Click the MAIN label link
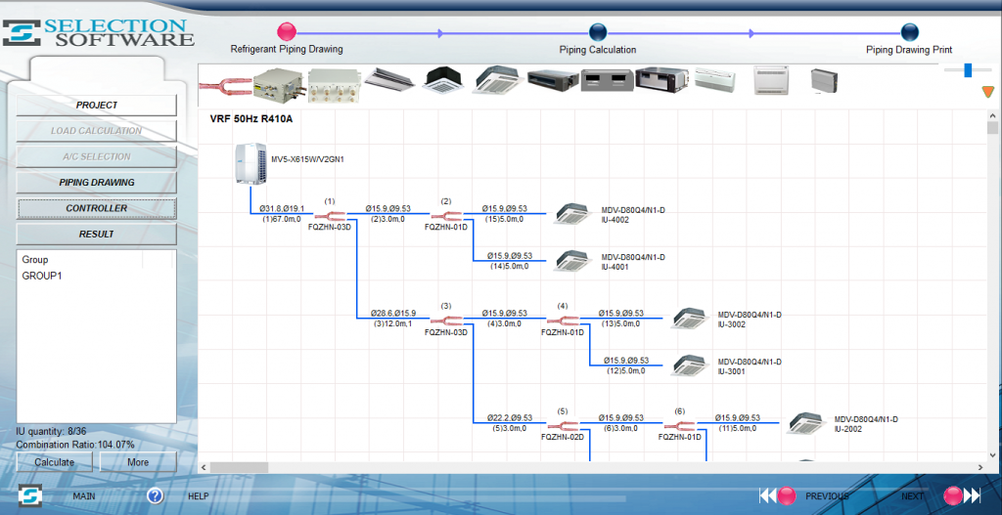This screenshot has height=515, width=1002. pos(84,495)
